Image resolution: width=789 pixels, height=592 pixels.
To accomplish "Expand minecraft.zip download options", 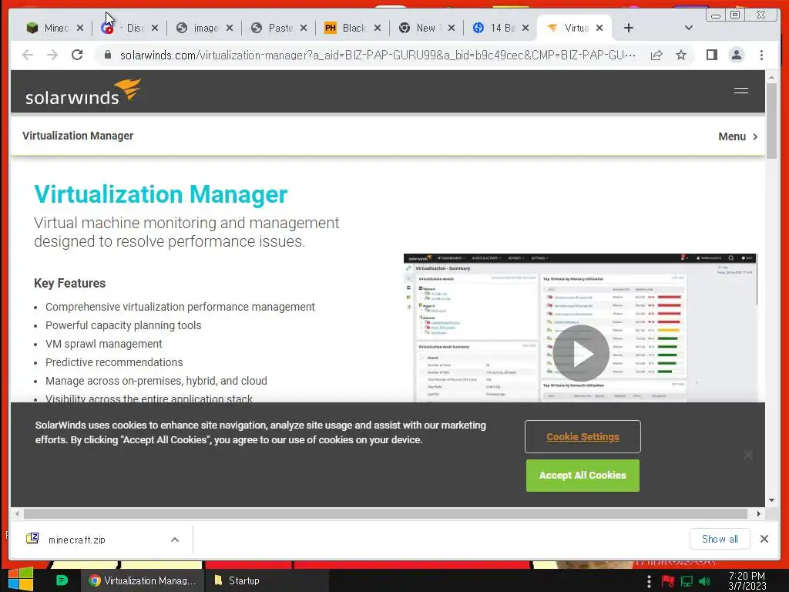I will pos(175,540).
